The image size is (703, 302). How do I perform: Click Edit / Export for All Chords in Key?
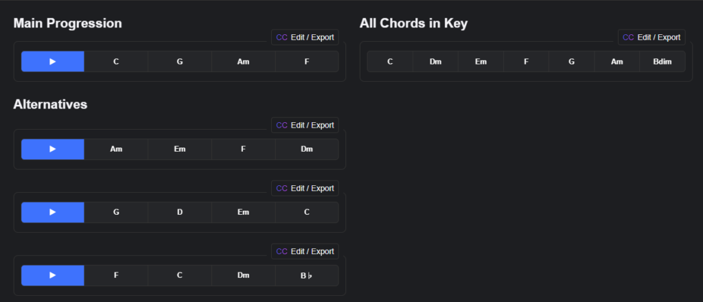651,37
